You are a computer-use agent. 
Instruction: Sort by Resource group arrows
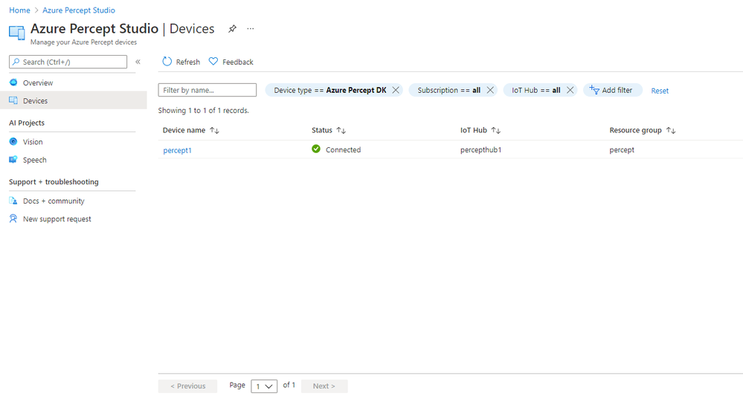tap(671, 130)
